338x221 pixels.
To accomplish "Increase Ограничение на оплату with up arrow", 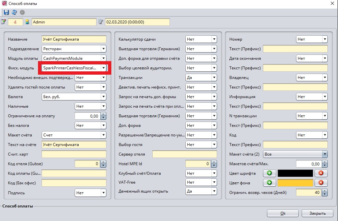I will [x=103, y=114].
